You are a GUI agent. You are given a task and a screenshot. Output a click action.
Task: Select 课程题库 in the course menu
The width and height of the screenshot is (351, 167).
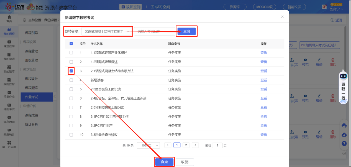(32, 88)
